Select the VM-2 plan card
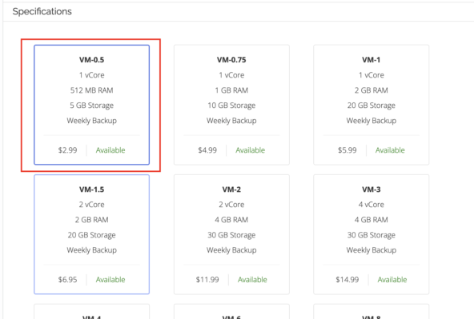Image resolution: width=474 pixels, height=319 pixels. (231, 234)
